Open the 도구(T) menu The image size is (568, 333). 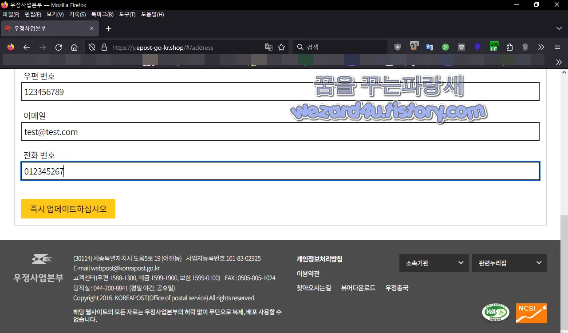127,14
